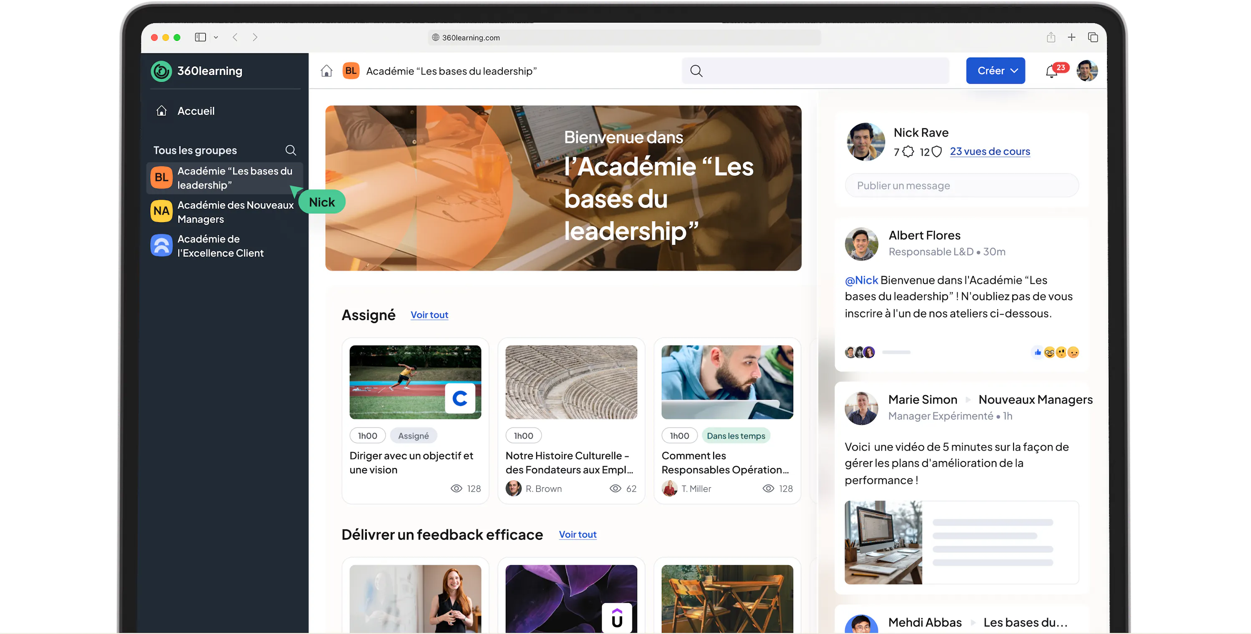Open the notifications bell with 23 badge

1052,72
